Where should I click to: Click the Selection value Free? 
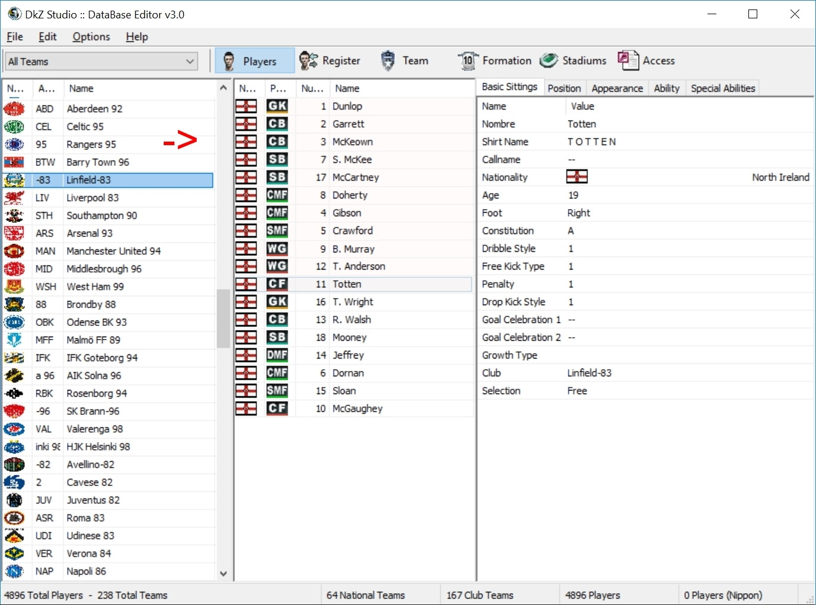[577, 390]
